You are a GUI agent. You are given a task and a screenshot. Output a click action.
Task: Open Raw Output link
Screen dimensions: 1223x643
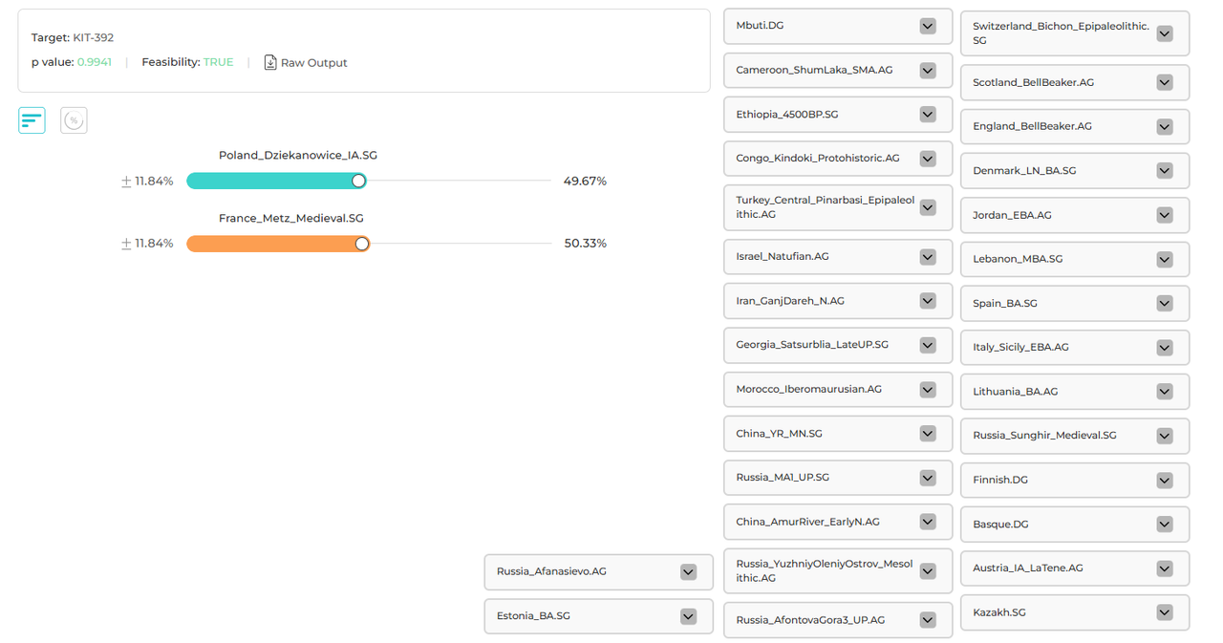point(313,63)
